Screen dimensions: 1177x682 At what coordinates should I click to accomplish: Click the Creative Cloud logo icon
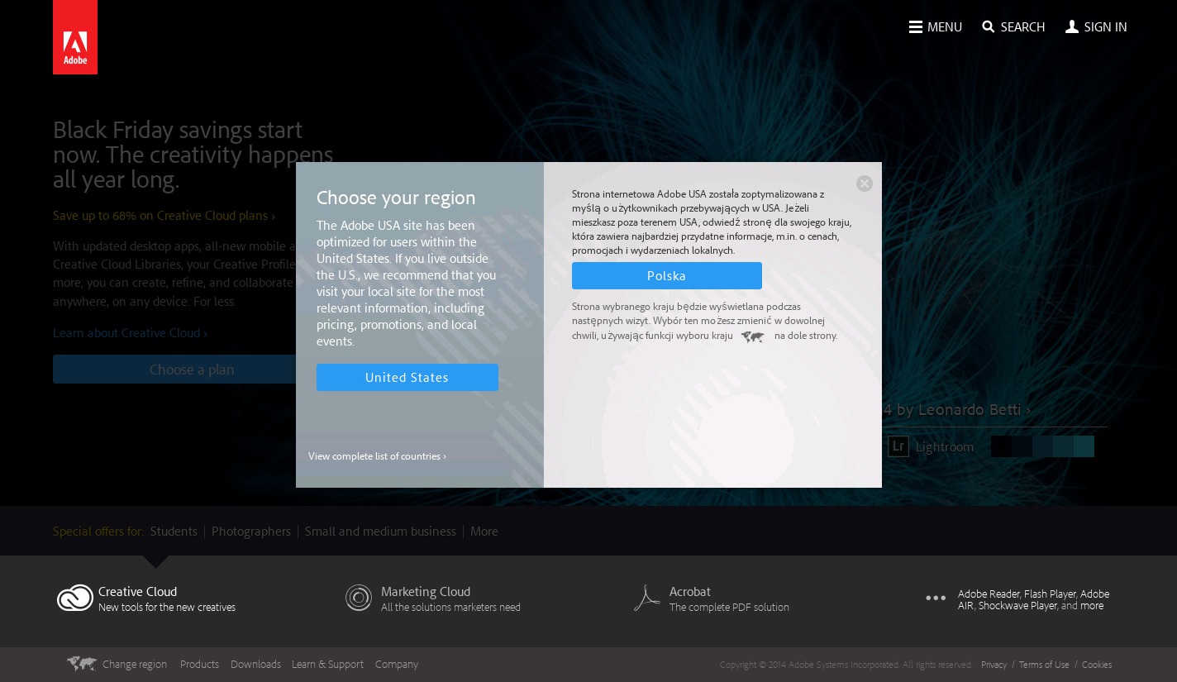click(74, 598)
